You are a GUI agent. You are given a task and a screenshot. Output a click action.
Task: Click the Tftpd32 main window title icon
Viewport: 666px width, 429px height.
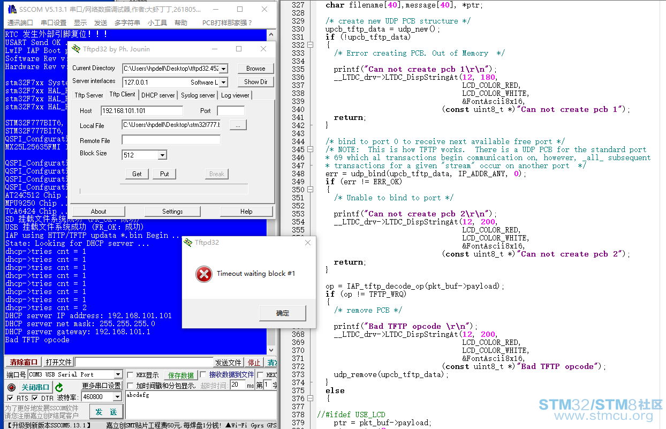(x=76, y=49)
